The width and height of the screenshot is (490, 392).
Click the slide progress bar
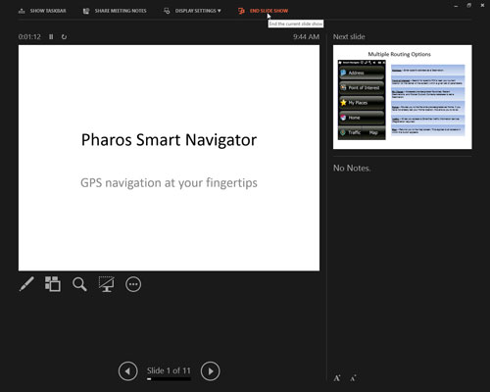pyautogui.click(x=169, y=379)
